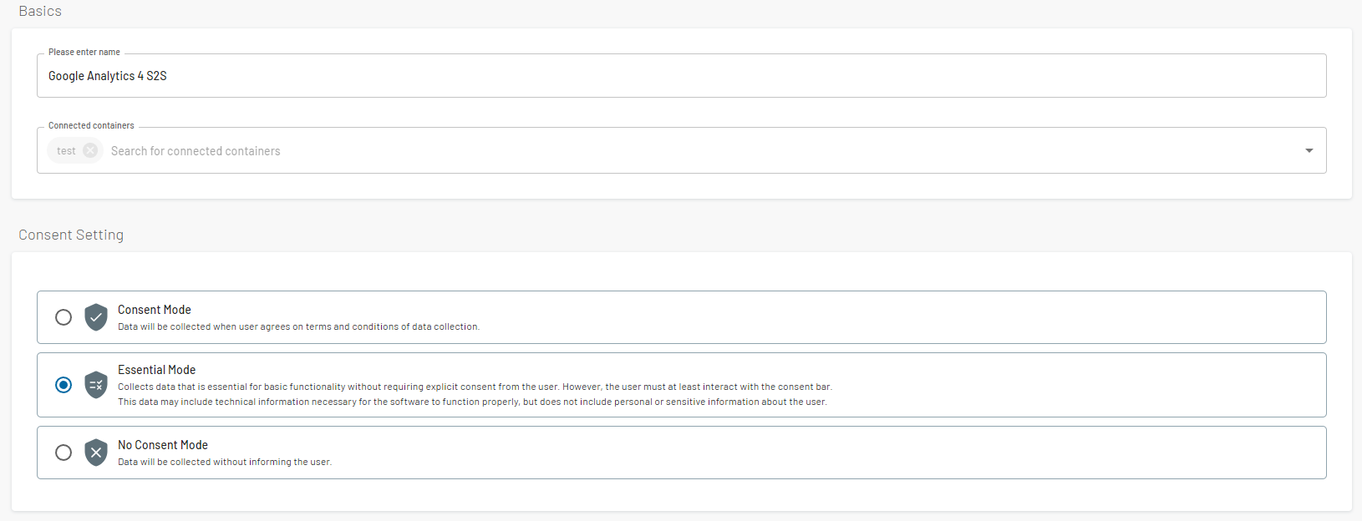Click the 'Consent Setting' section heading
Screen dimensions: 1362x521
(x=71, y=235)
